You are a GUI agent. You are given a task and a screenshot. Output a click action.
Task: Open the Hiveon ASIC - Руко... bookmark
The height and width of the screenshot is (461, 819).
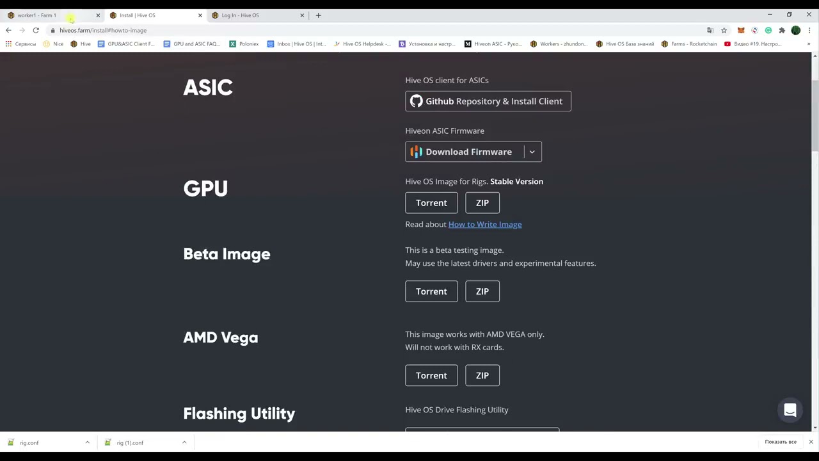(x=493, y=44)
